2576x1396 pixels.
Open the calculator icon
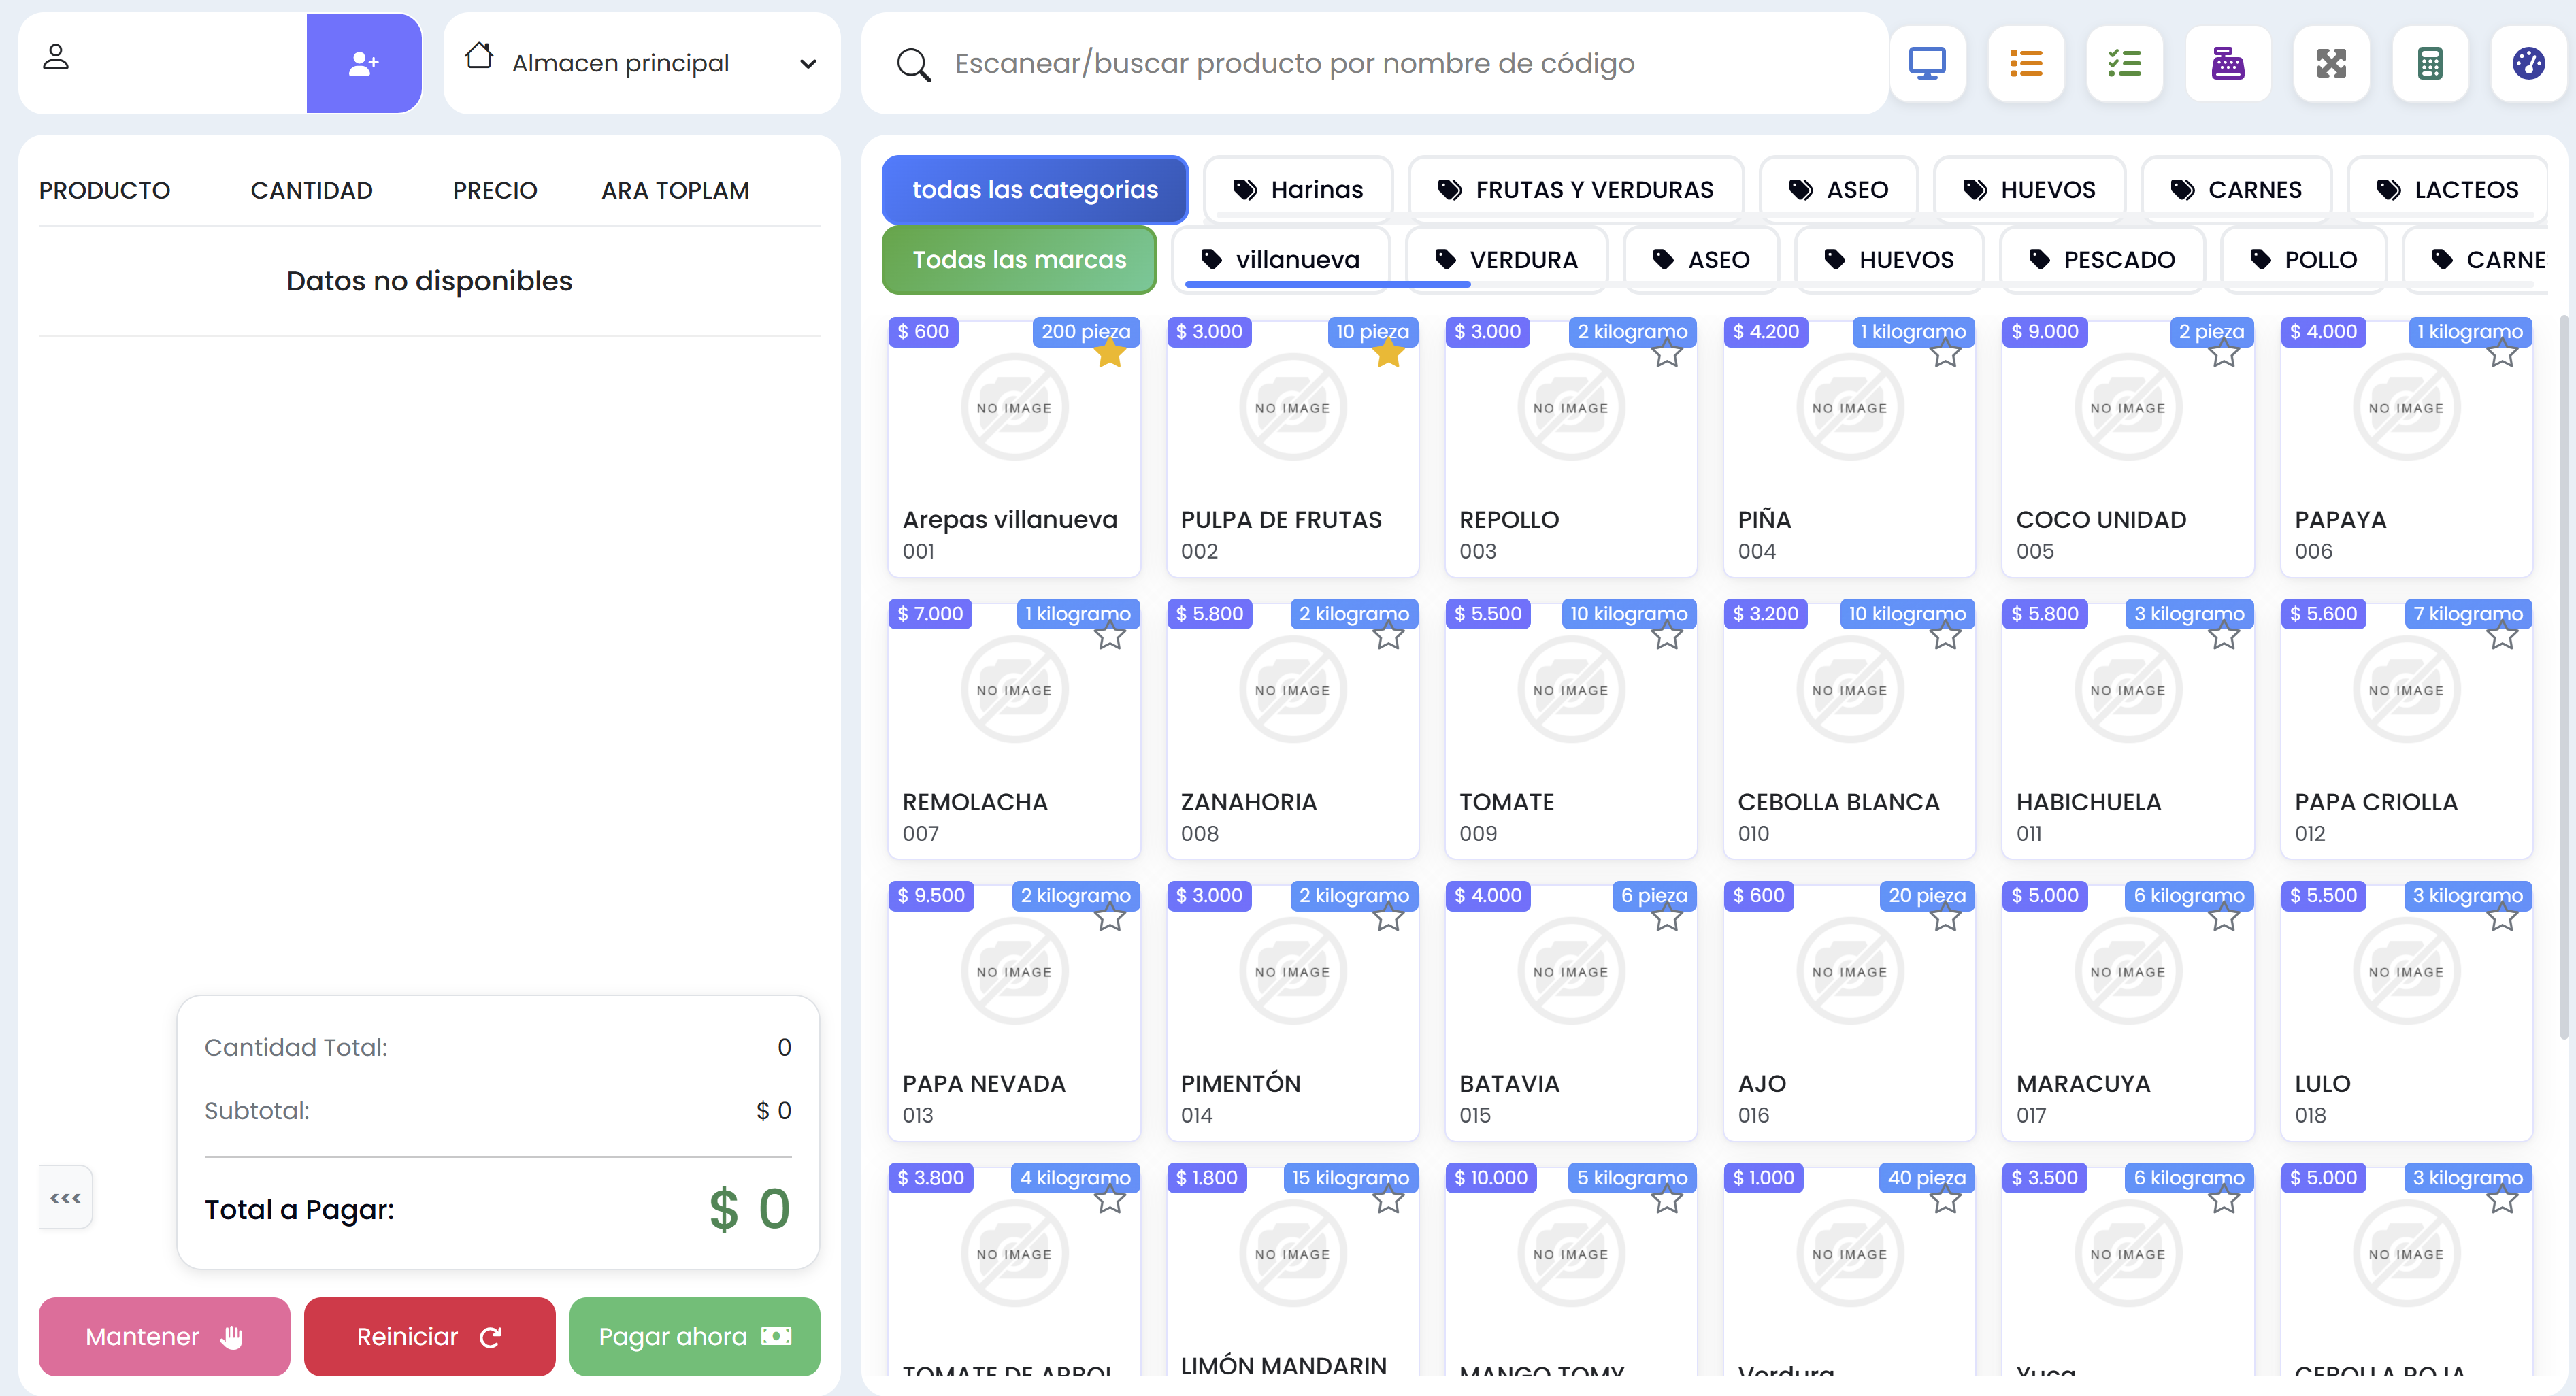click(x=2429, y=63)
